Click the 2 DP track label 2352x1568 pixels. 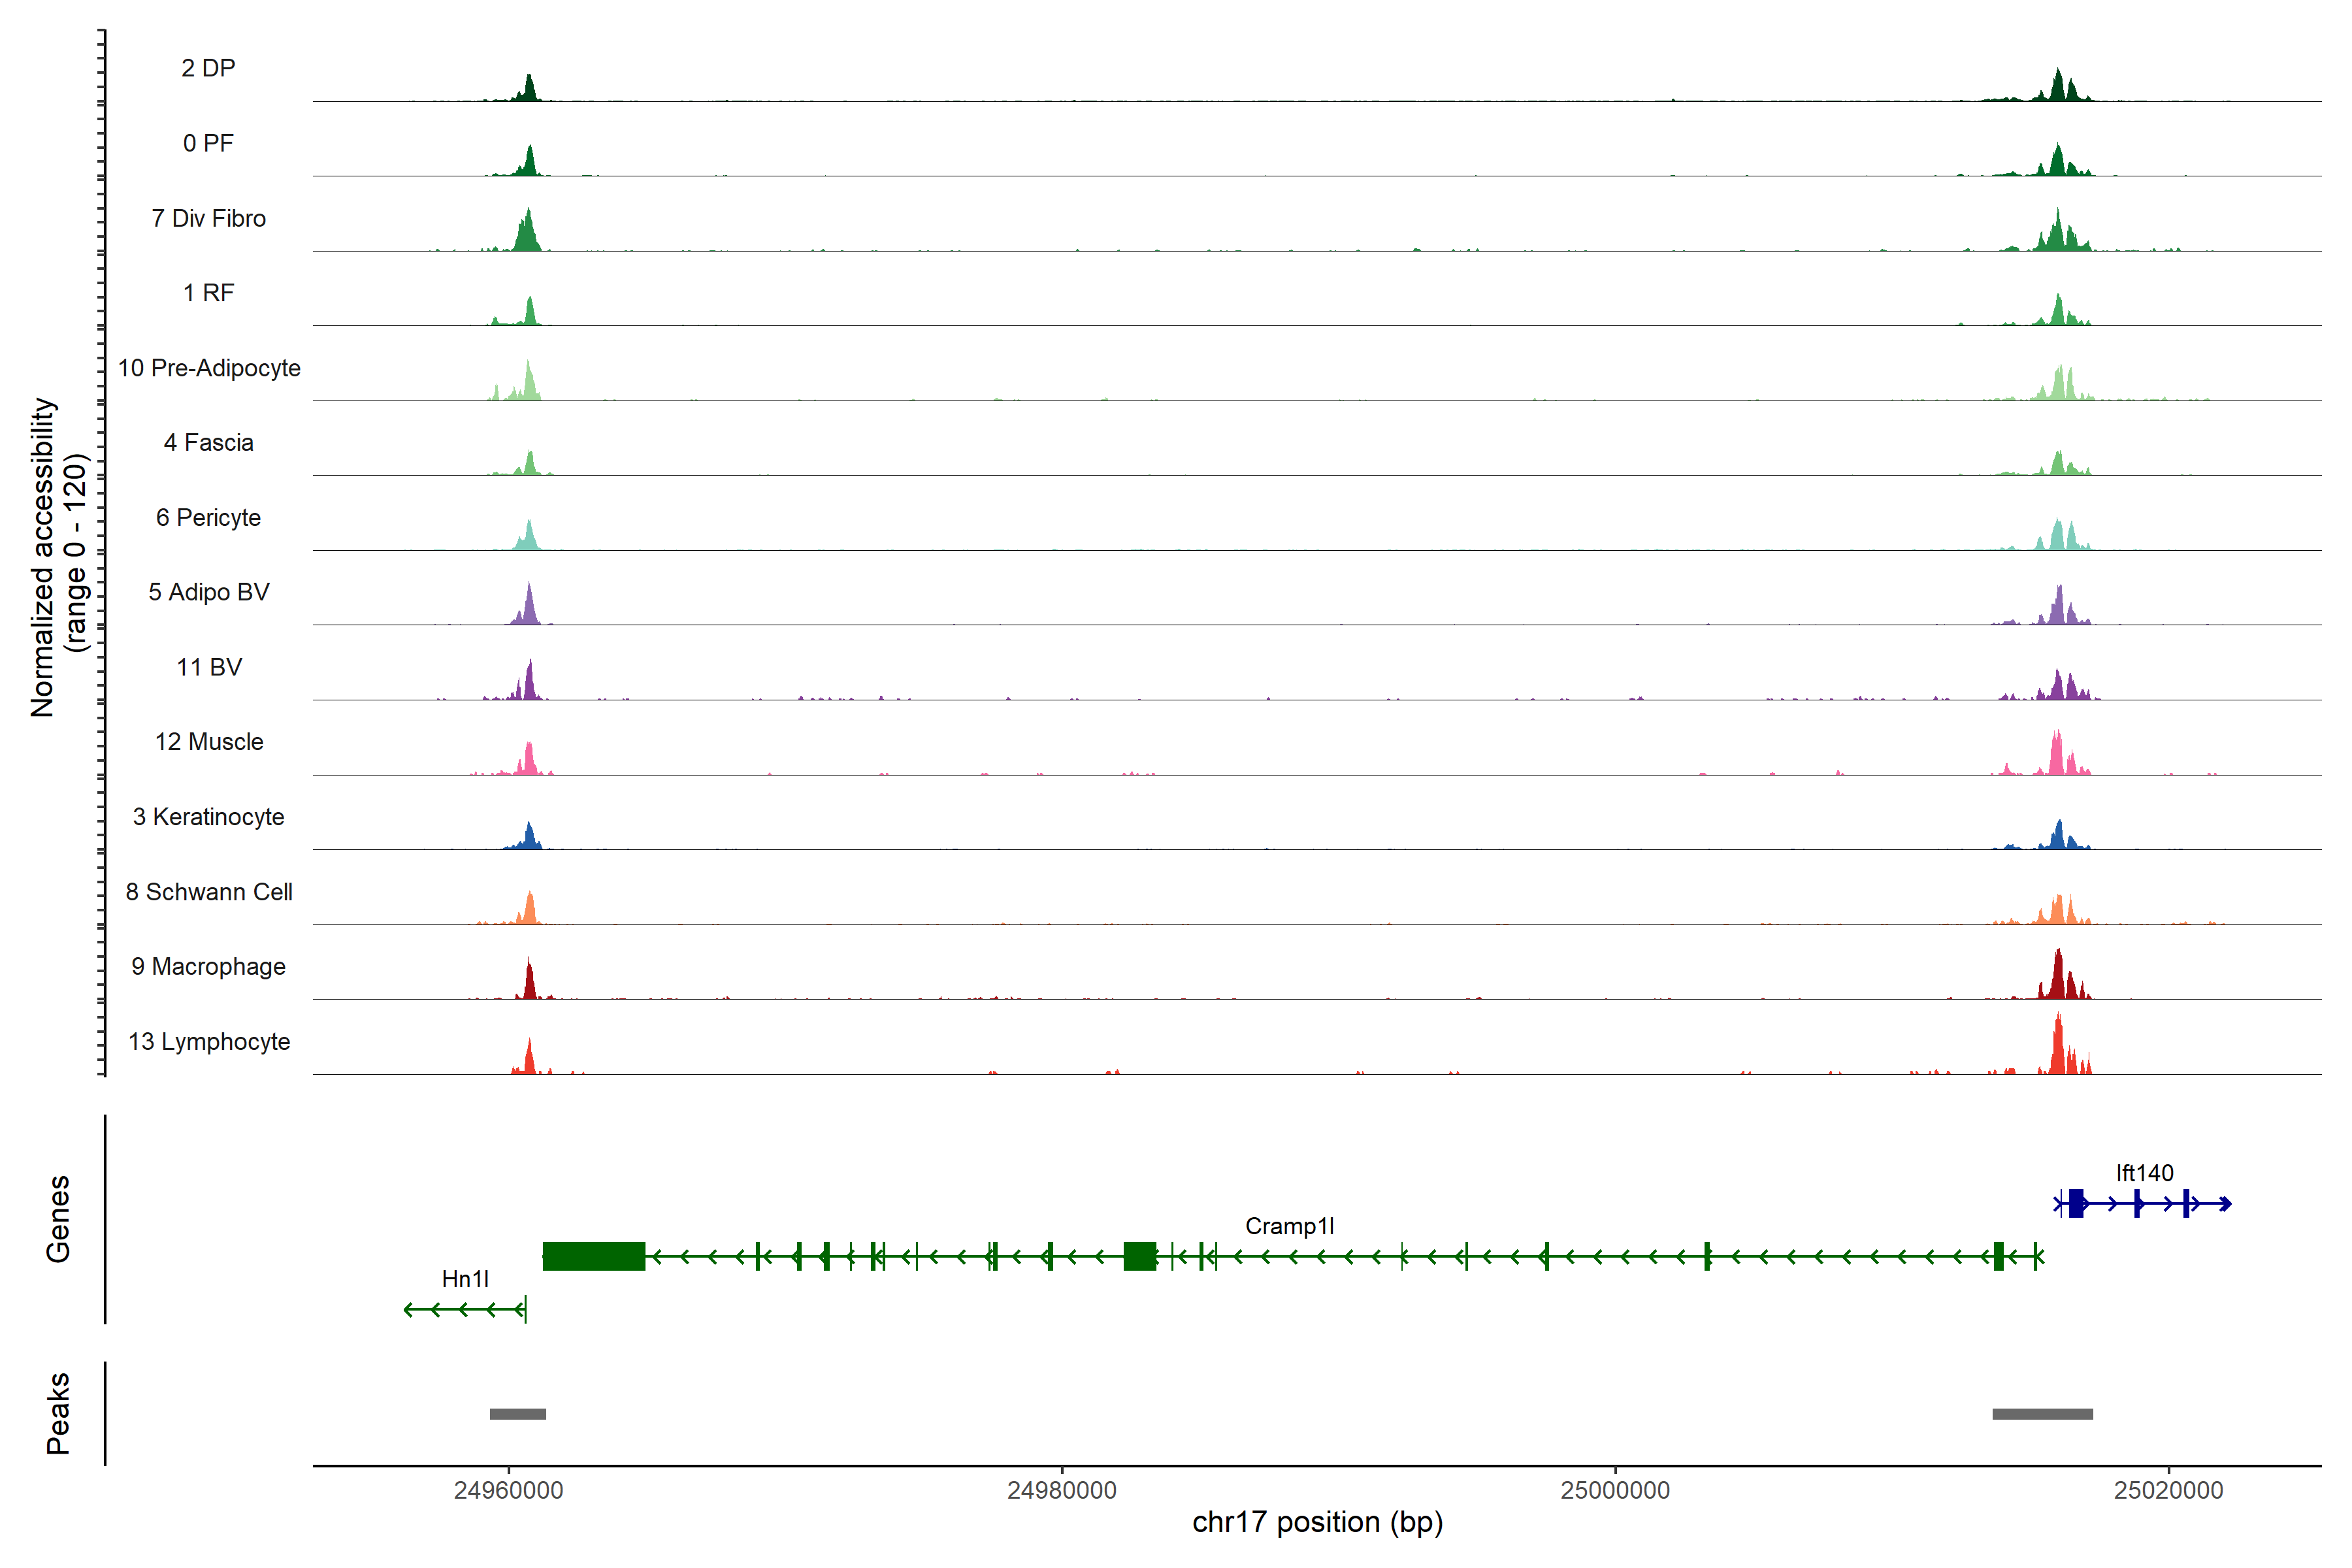tap(208, 68)
